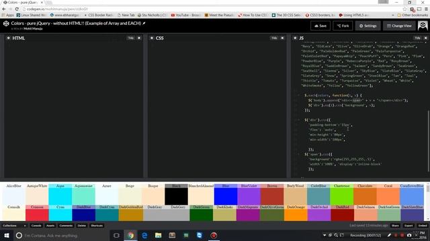
Task: Open pen Settings
Action: pos(368,26)
